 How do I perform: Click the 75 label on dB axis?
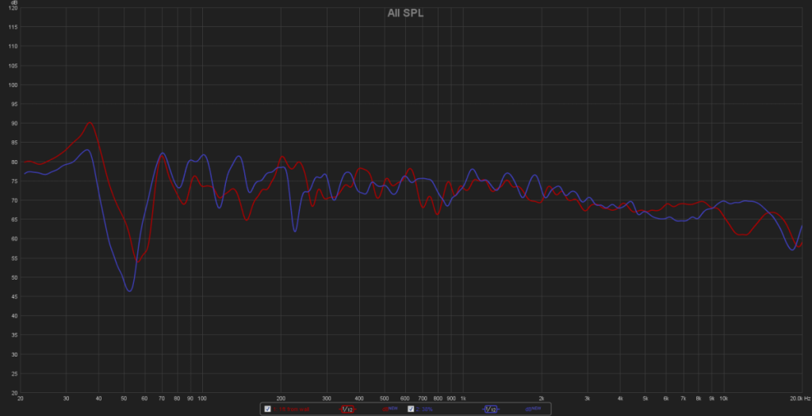pos(13,181)
